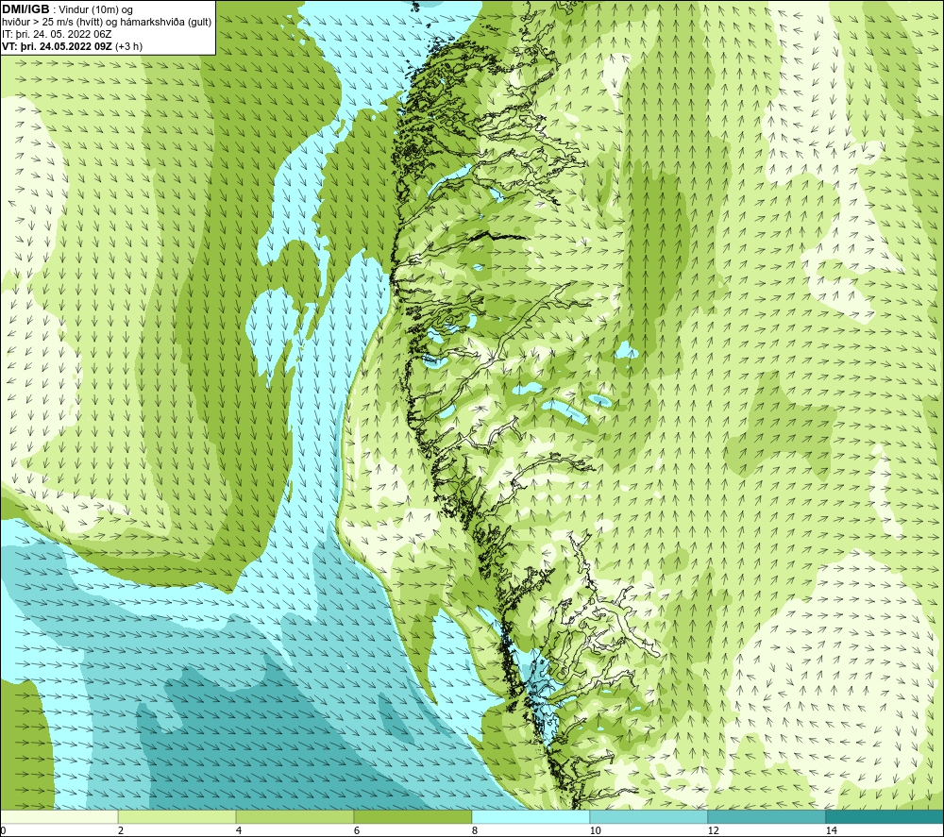Screen dimensions: 944x837
Task: Pick the 0–2 m/s palest color swatch
Action: click(x=59, y=816)
